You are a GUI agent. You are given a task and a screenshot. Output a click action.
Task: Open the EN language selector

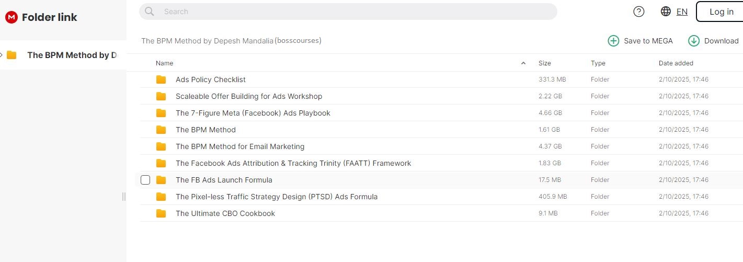pos(682,12)
